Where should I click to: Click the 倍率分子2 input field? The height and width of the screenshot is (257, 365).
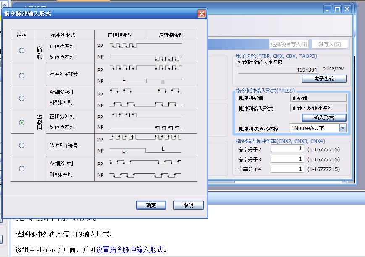(287, 149)
